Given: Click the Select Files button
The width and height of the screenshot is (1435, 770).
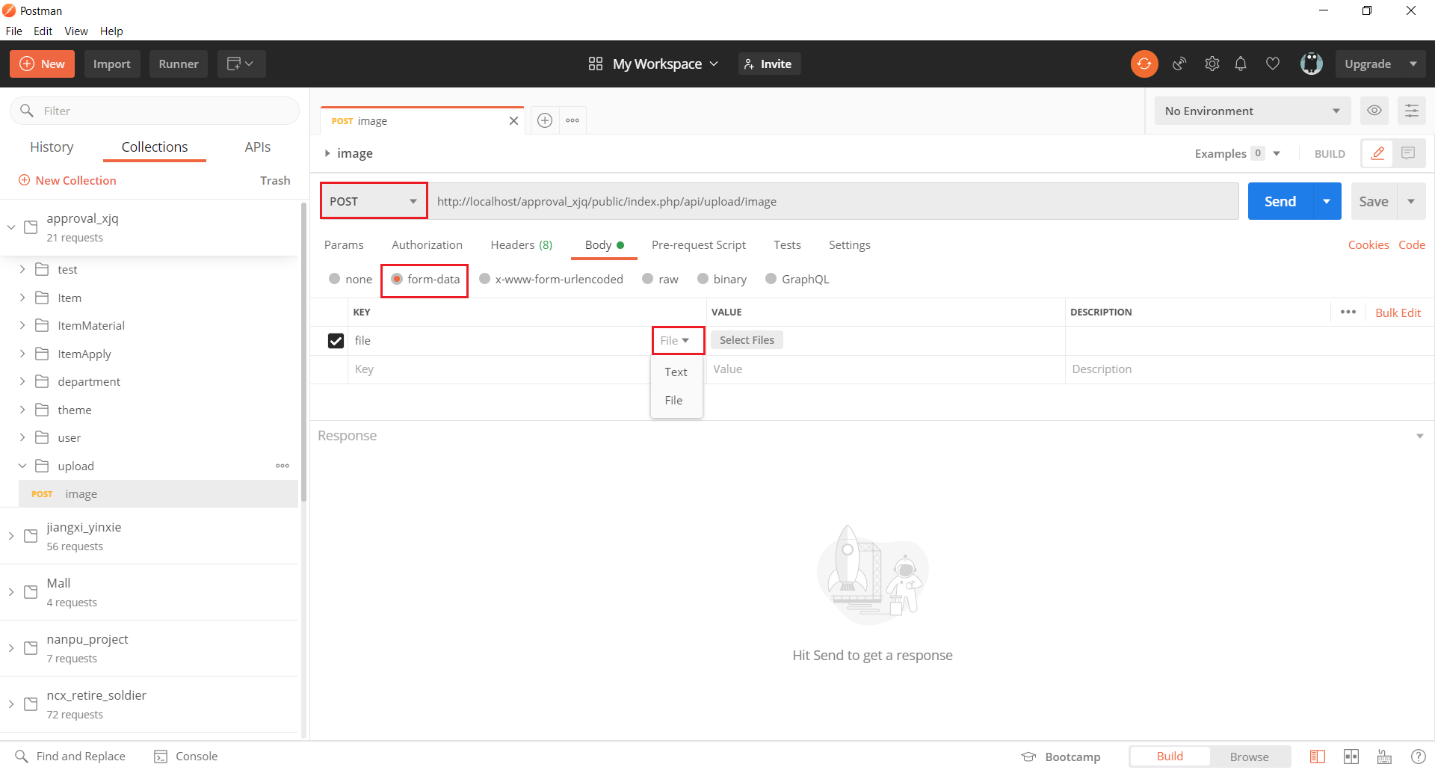Looking at the screenshot, I should [x=747, y=340].
